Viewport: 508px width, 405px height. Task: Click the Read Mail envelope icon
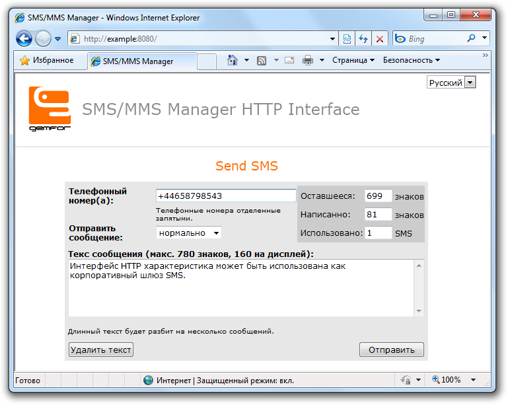click(x=289, y=61)
